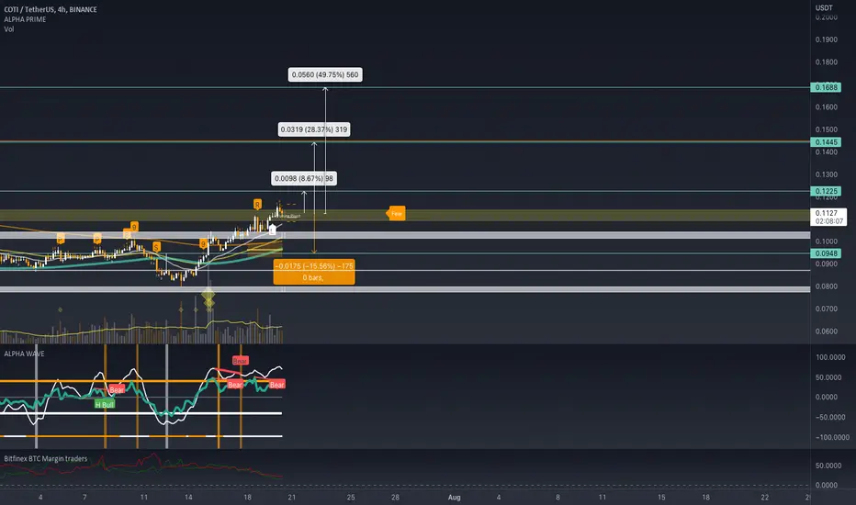Select the ALPHA PRIME indicator label
Screen dimensions: 856x505
tap(25, 19)
